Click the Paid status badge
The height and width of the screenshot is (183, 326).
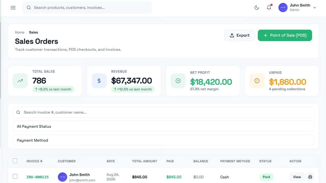pos(266,177)
